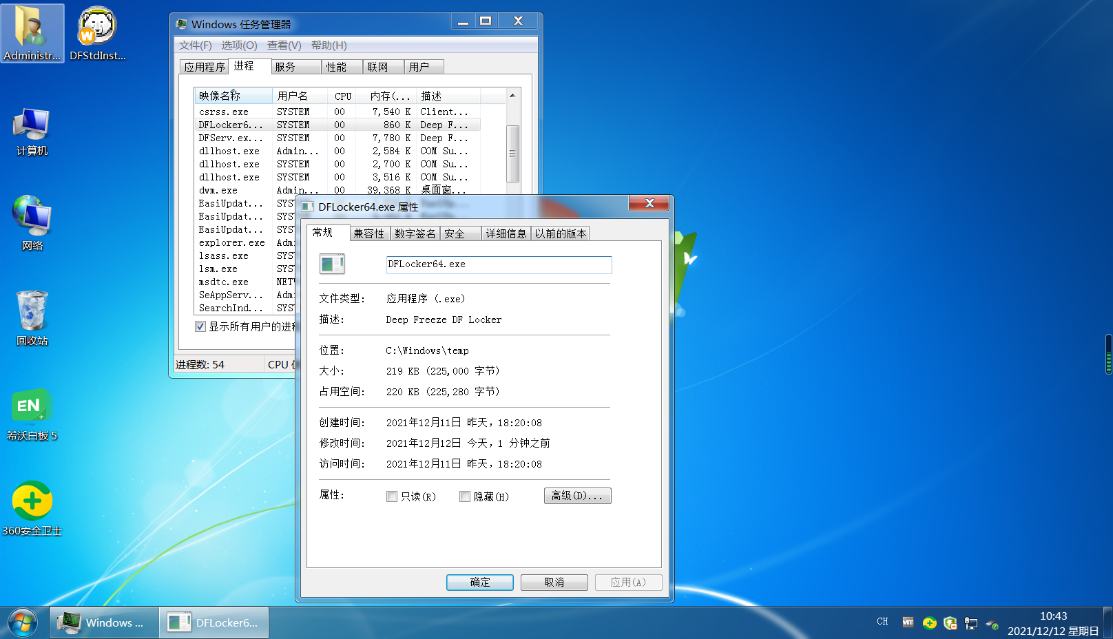Viewport: 1113px width, 639px height.
Task: Toggle the 显示所有用户的进程 checkbox
Action: (x=200, y=326)
